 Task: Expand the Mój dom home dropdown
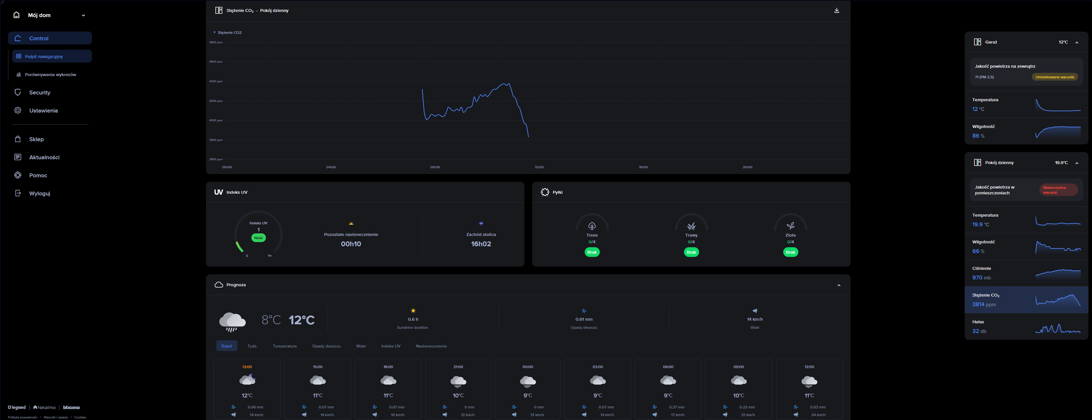tap(83, 15)
